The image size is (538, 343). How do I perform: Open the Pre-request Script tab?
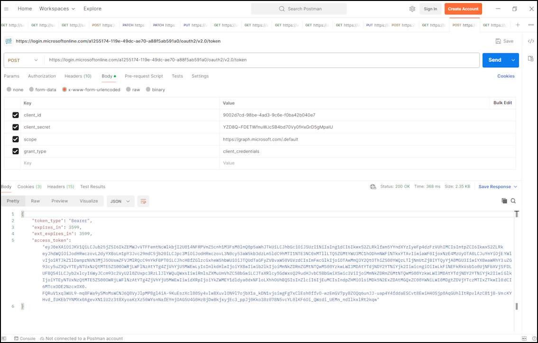tap(144, 76)
